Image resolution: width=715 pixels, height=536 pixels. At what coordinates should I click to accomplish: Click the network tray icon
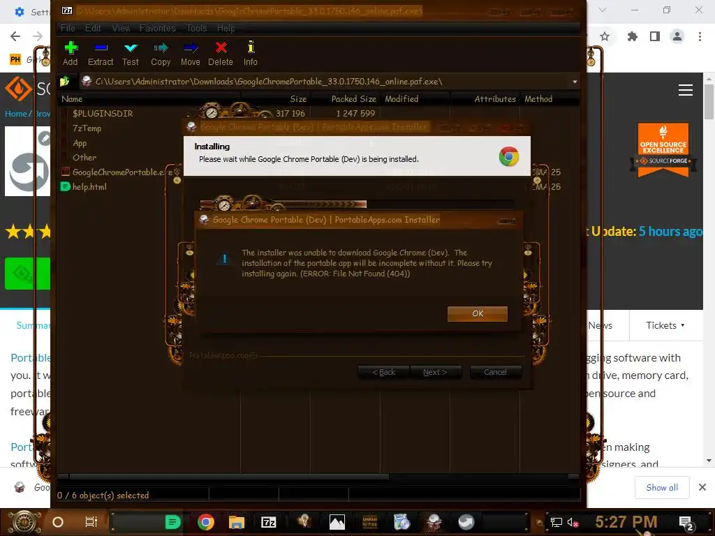556,522
